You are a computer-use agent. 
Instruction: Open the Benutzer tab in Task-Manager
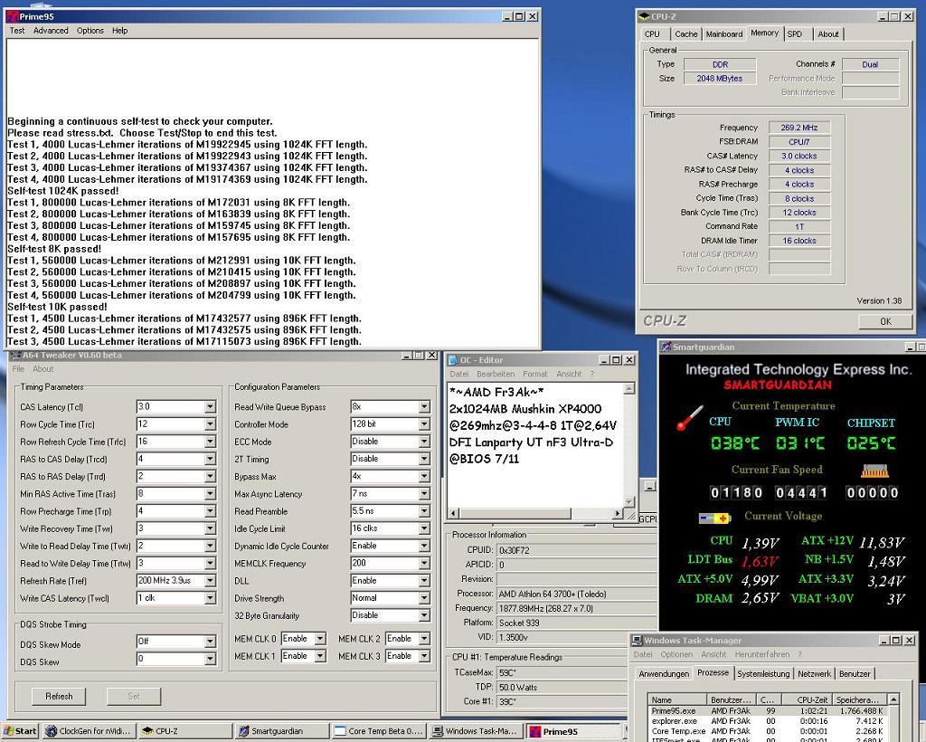855,674
